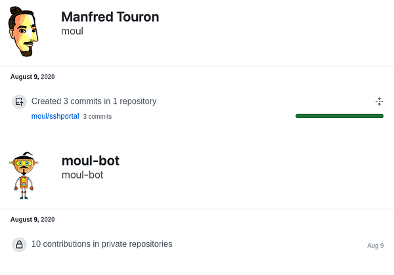394x275 pixels.
Task: Open the 3 commits link for sshportal
Action: 97,117
